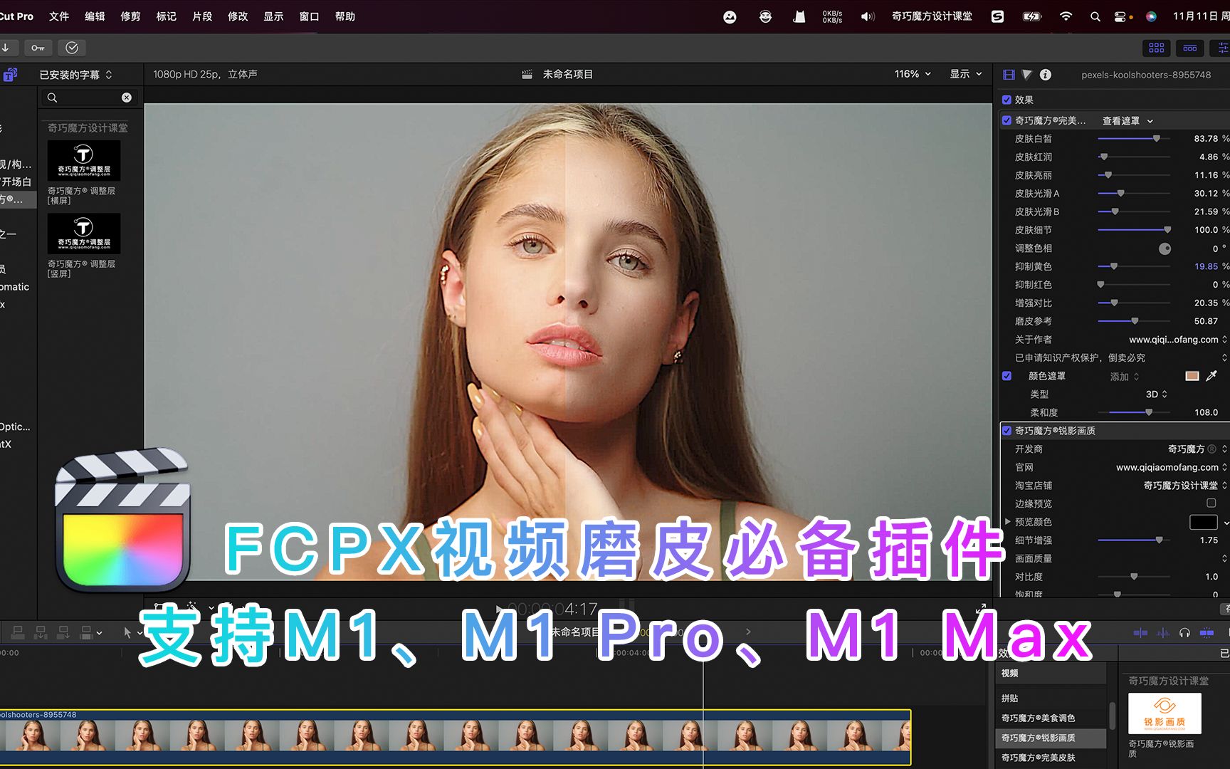
Task: Select the 锐影画质 effect thumbnail
Action: click(x=1165, y=713)
